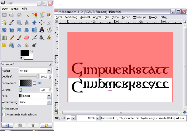Viewport: 187px width, 131px height.
Task: Restore saved tool options button
Action: [x=20, y=125]
